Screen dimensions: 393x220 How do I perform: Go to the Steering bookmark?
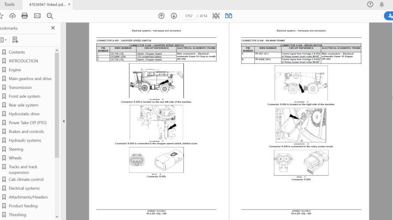tap(16, 149)
